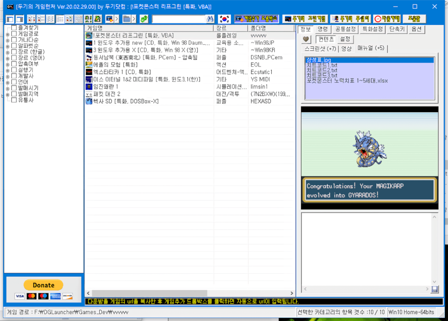The image size is (448, 321).
Task: Click icon of 에올의 모험 row
Action: (89, 65)
